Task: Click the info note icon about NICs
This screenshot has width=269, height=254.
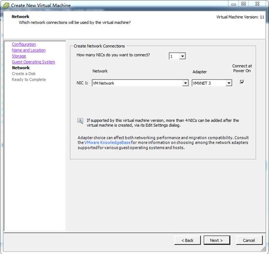Action: [x=81, y=121]
